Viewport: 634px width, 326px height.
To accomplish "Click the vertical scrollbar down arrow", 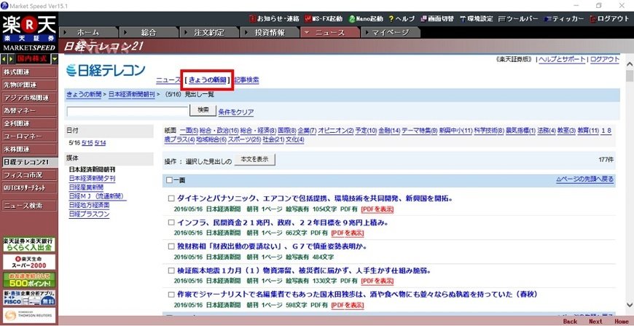I will pos(629,309).
